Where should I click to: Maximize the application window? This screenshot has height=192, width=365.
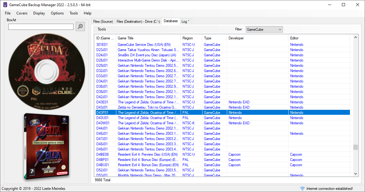point(343,5)
